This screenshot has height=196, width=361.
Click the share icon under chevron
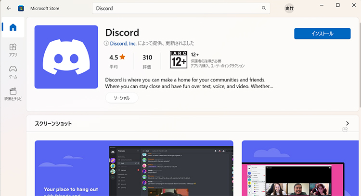(345, 129)
